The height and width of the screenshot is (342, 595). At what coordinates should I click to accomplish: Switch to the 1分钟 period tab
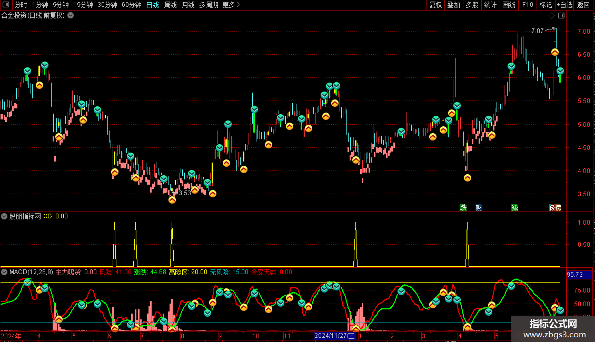point(40,5)
